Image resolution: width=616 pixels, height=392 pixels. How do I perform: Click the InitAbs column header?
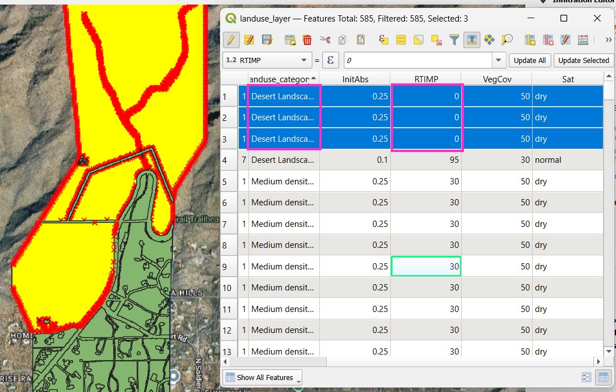point(355,79)
